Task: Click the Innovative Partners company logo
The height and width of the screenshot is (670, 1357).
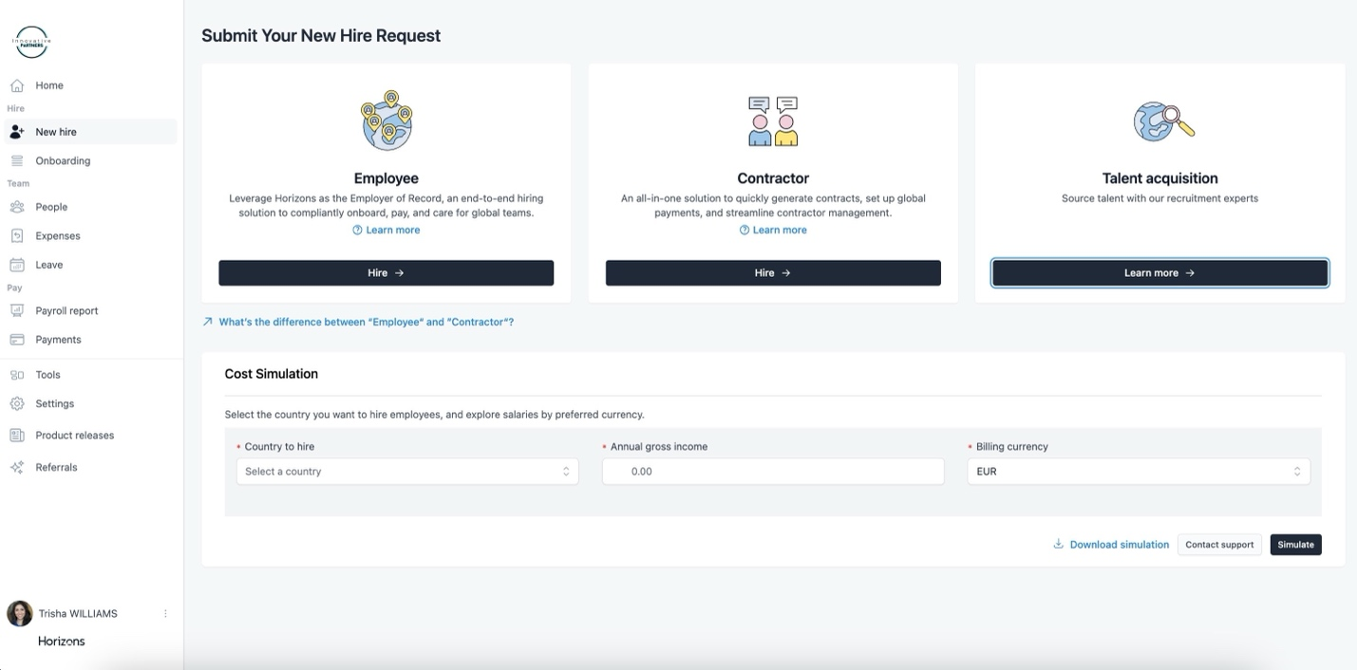Action: pyautogui.click(x=31, y=43)
